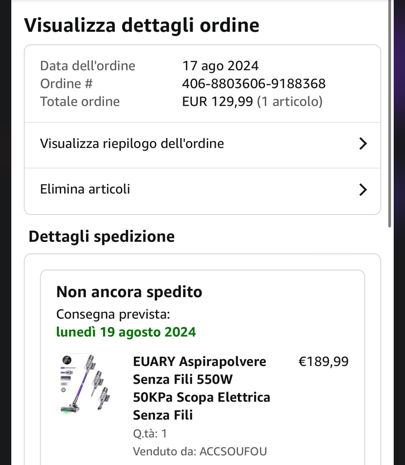The width and height of the screenshot is (405, 465).
Task: Click delivery date lunedì 19 agosto 2024
Action: (126, 332)
